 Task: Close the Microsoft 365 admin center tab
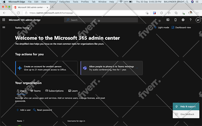tap(48, 7)
